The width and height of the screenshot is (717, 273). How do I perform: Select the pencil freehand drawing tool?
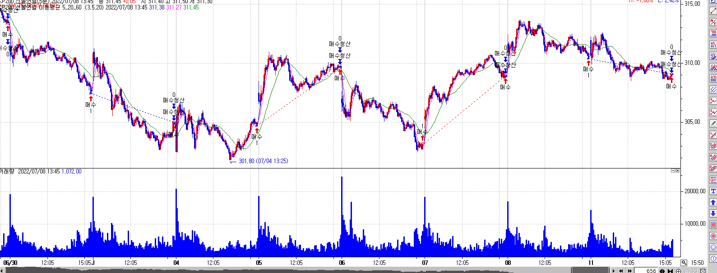(713, 123)
